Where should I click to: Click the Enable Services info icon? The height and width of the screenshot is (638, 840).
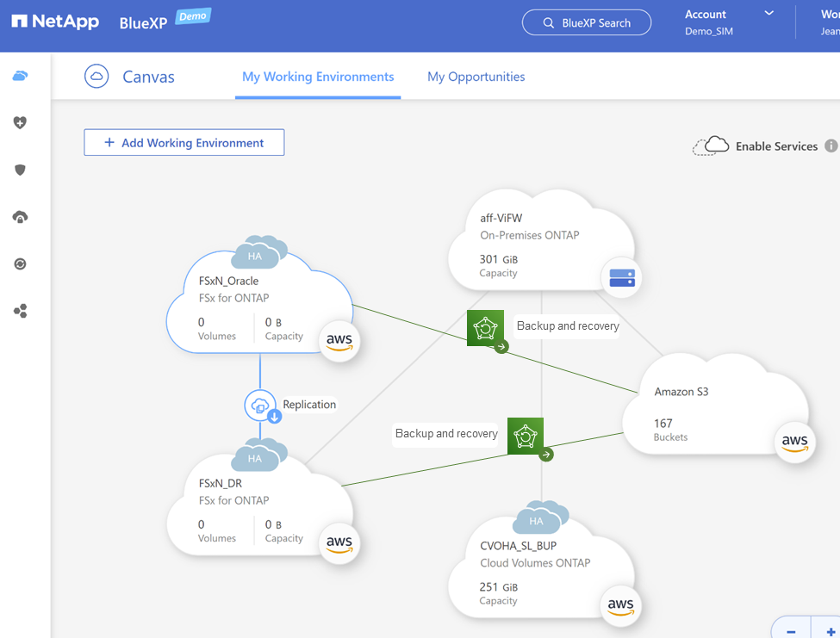[x=831, y=146]
